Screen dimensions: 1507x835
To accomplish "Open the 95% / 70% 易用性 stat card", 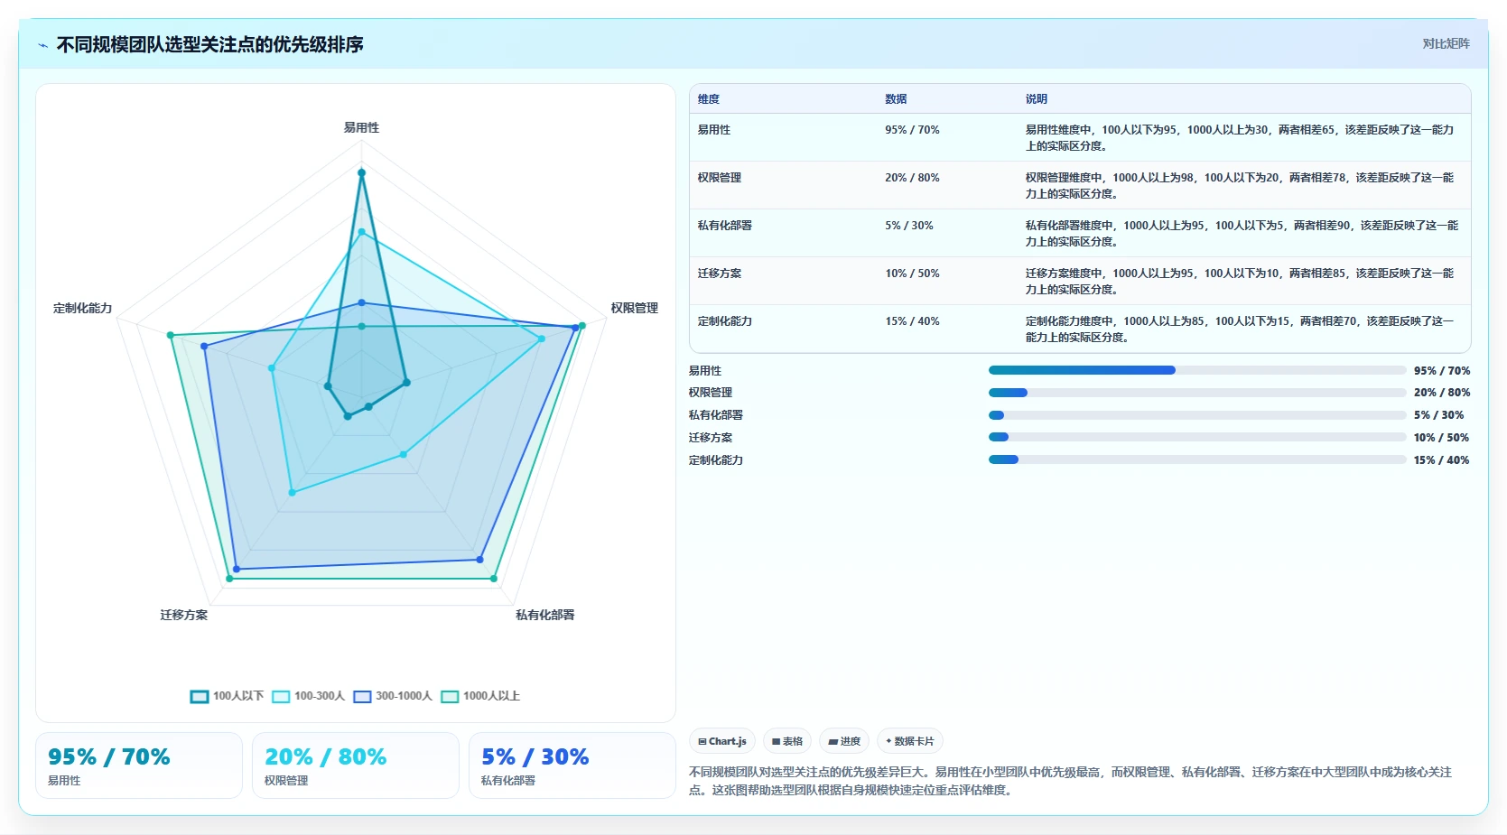I will 139,765.
